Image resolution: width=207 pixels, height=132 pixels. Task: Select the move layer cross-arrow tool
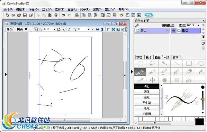pos(152,80)
